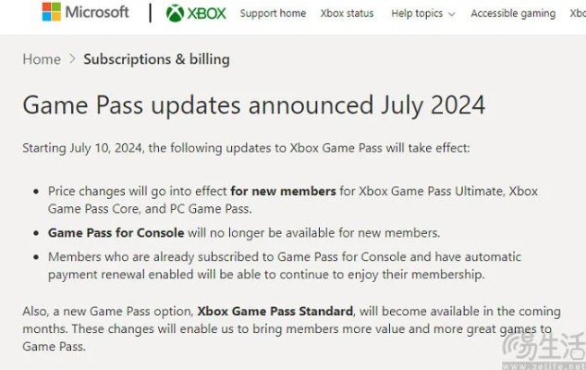The image size is (586, 370).
Task: Click the Microsoft wordmark text
Action: point(97,13)
